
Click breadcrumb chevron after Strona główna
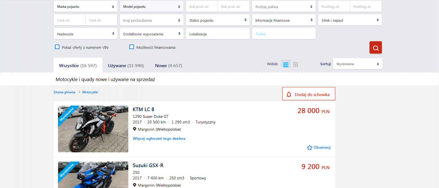pos(79,92)
